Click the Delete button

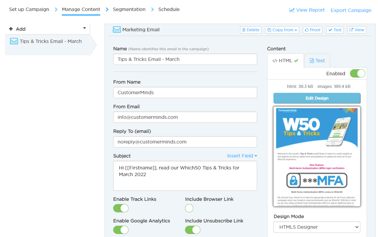(251, 30)
